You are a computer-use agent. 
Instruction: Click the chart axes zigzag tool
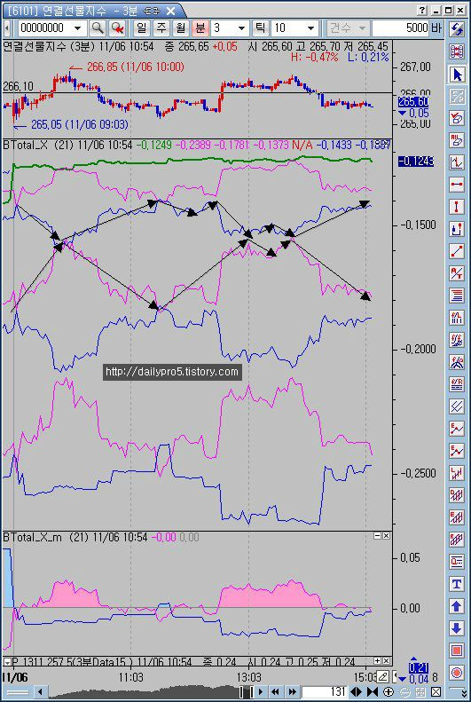click(457, 162)
